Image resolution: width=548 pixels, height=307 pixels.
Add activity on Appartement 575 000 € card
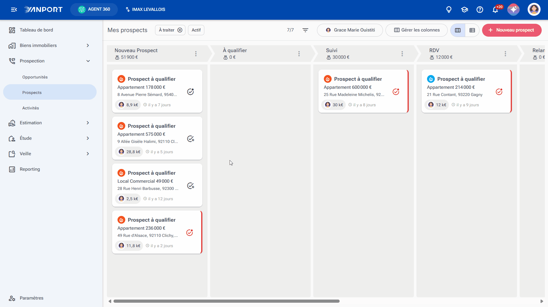(x=191, y=139)
